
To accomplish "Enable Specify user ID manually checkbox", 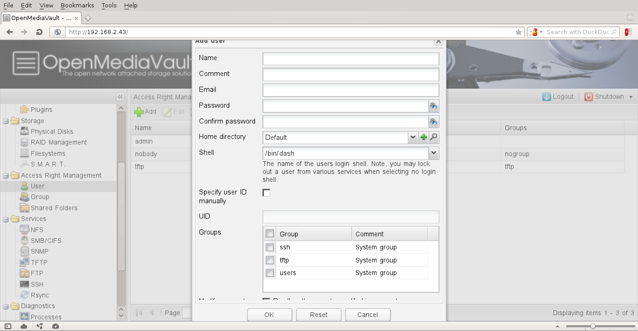I will (x=267, y=193).
